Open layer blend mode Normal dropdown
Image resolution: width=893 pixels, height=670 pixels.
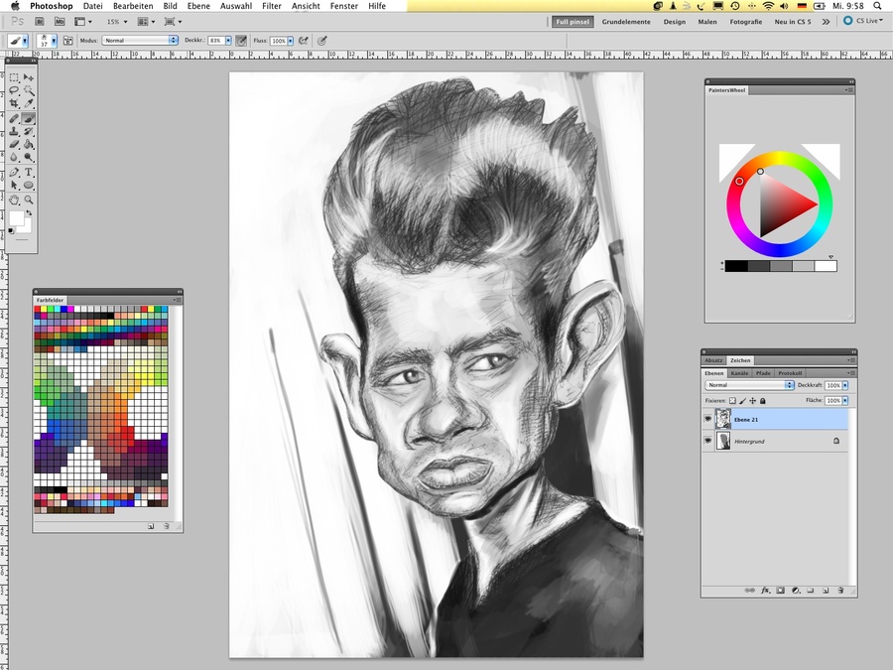pos(749,385)
